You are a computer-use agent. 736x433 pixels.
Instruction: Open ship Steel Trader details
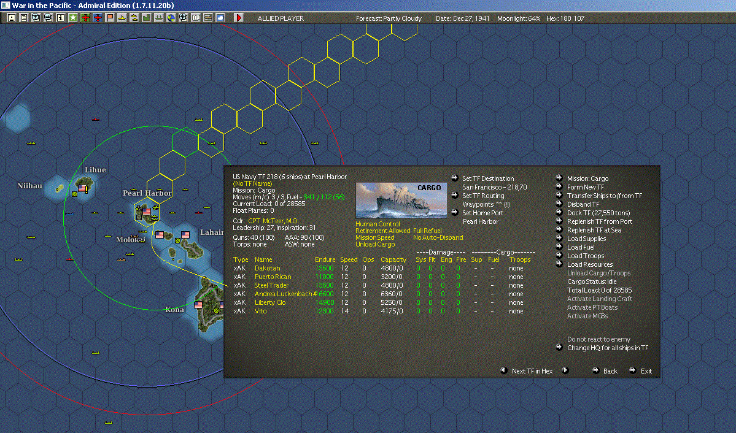[271, 285]
